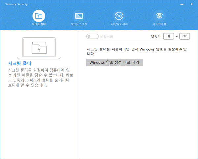Open the 시큐리티 캠 eye icon
This screenshot has width=198, height=159.
click(159, 16)
